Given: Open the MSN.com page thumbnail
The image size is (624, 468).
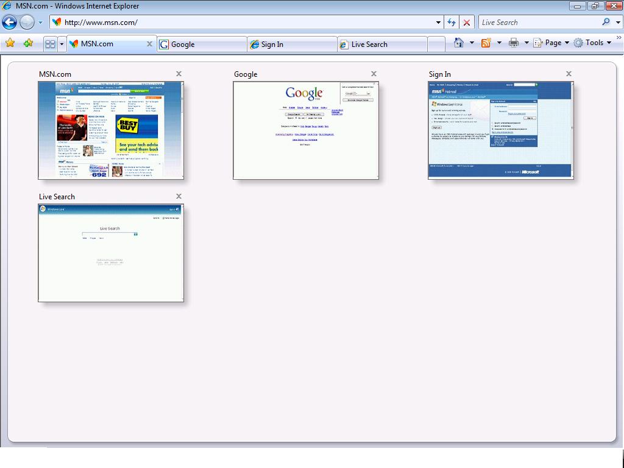Looking at the screenshot, I should point(111,130).
